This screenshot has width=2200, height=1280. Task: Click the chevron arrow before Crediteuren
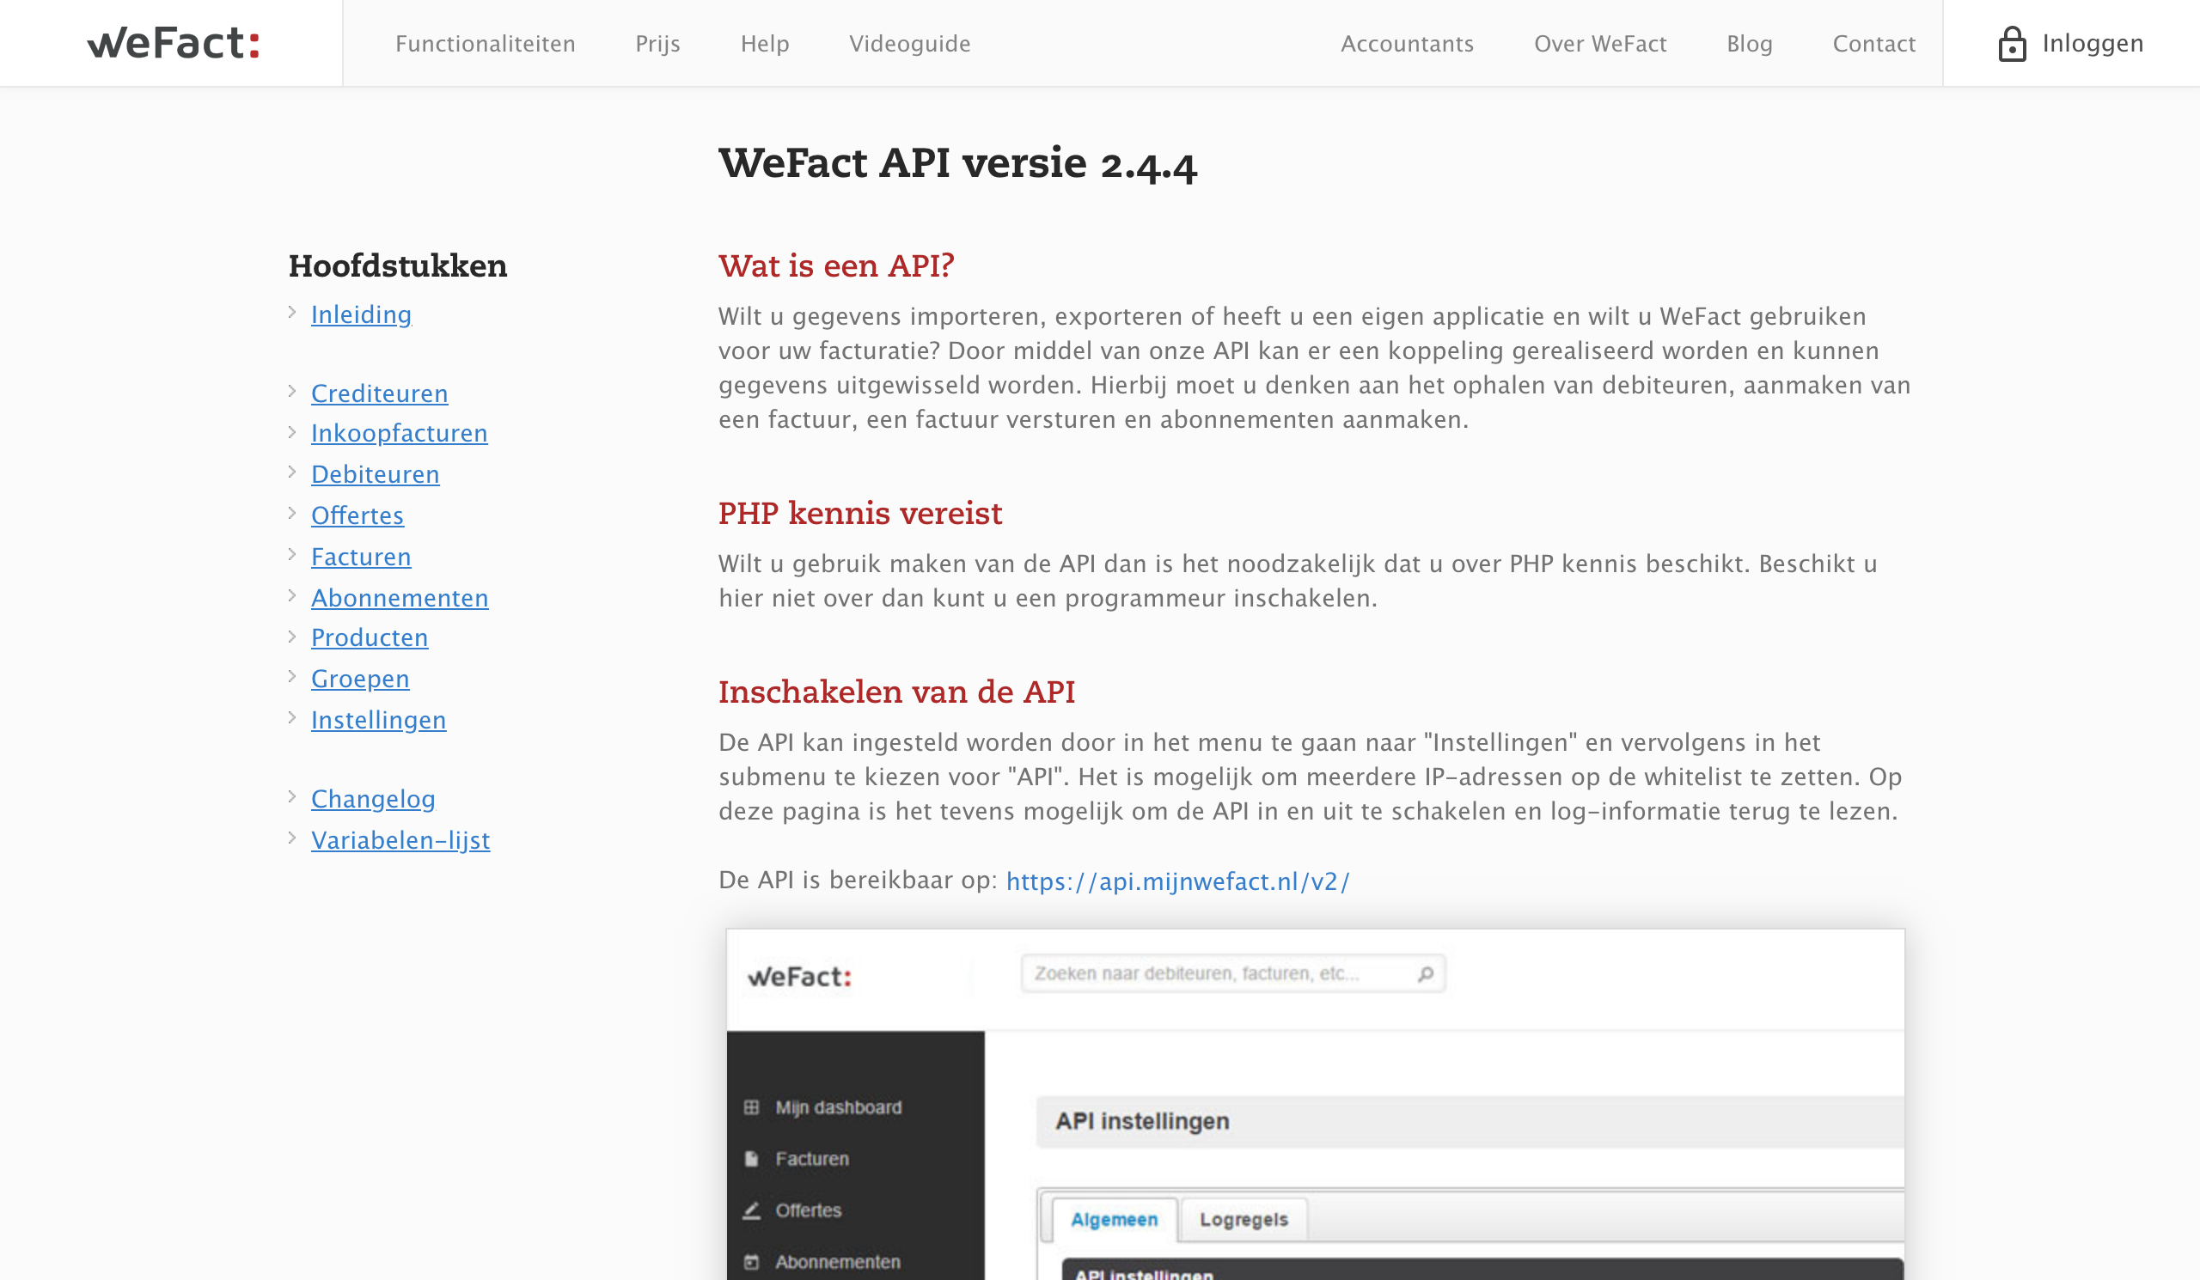click(x=292, y=392)
